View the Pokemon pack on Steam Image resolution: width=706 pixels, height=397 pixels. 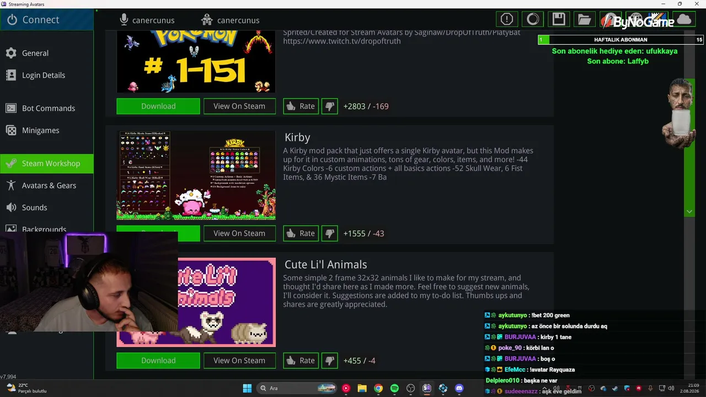(239, 106)
